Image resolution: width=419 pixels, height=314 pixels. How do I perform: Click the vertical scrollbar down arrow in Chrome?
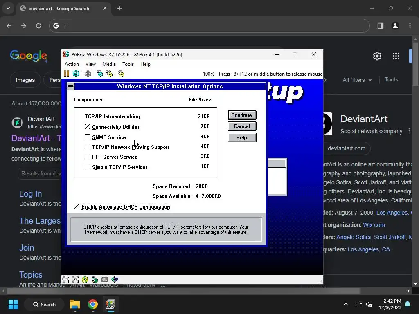[x=415, y=284]
